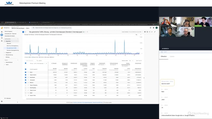Open the primary channel group dimension dropdown
Screen dimensions: 212x119
(37, 63)
